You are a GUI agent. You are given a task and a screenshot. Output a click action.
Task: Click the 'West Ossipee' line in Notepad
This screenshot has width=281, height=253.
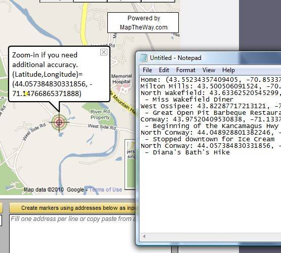coord(211,106)
